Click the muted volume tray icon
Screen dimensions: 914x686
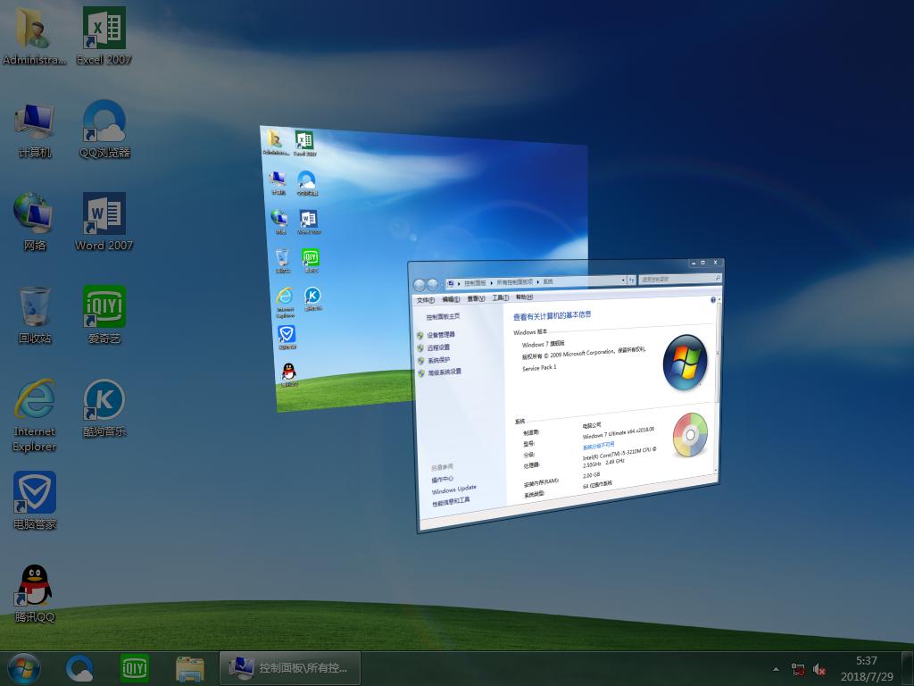[819, 669]
